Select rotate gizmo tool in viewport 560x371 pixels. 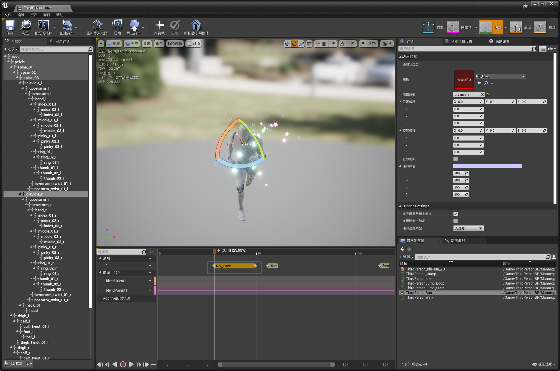pyautogui.click(x=294, y=44)
